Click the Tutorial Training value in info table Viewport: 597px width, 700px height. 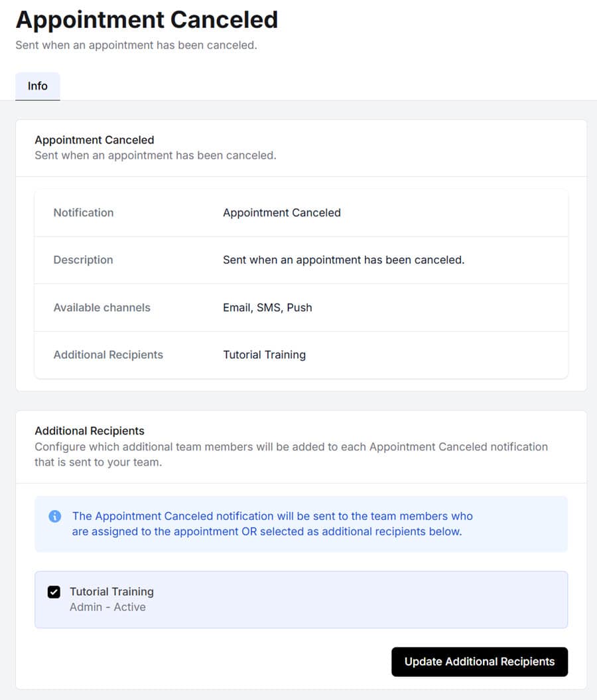(264, 355)
